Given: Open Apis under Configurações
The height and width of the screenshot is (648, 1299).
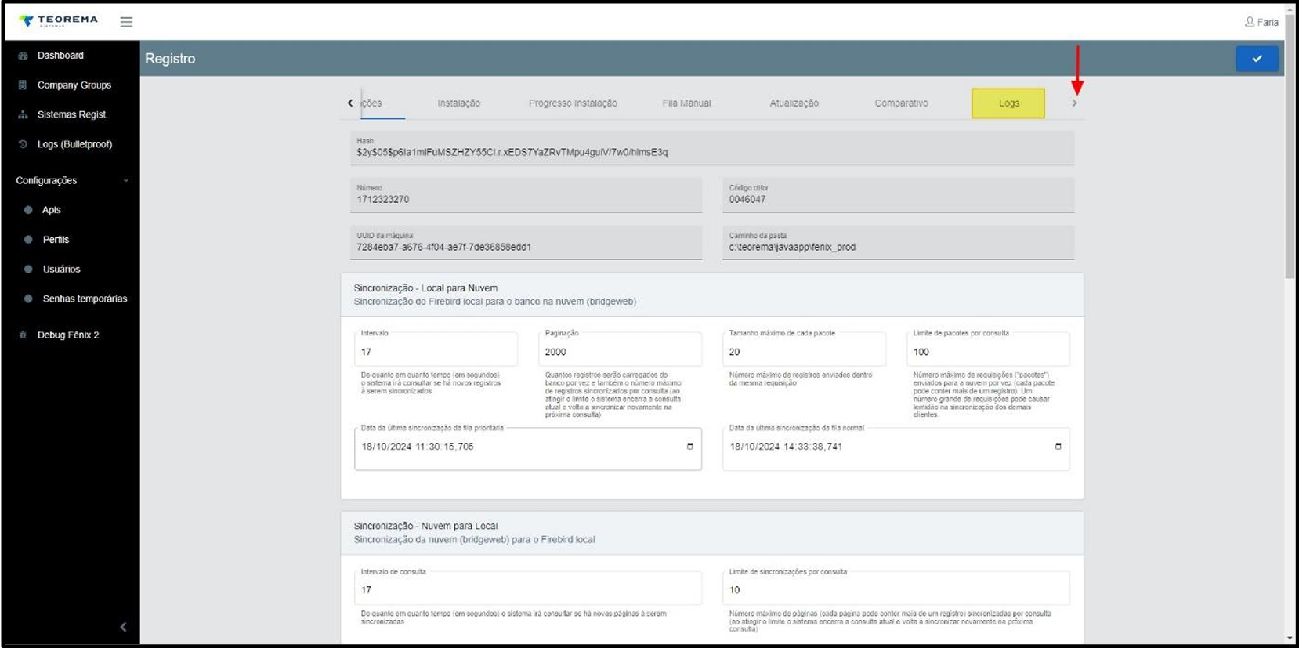Looking at the screenshot, I should [52, 210].
